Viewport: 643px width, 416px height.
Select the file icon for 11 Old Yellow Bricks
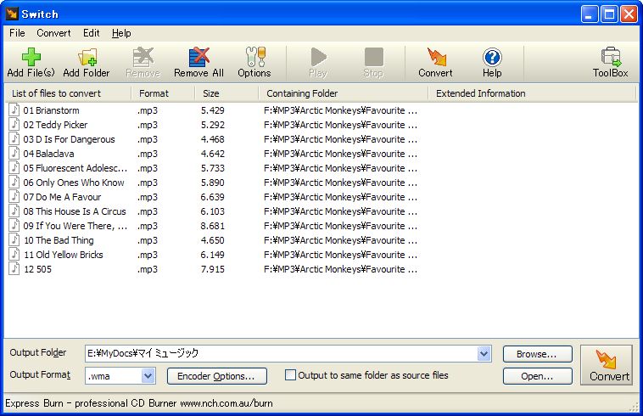[14, 255]
